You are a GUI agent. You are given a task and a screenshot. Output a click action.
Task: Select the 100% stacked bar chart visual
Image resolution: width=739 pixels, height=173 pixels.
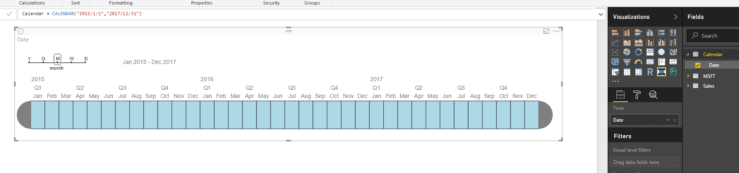pyautogui.click(x=661, y=32)
